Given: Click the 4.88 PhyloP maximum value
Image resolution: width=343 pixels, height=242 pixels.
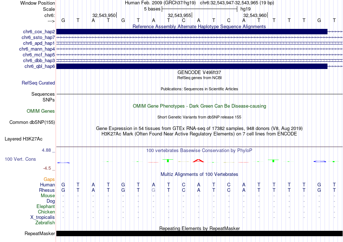Looking at the screenshot, I should tap(46, 150).
